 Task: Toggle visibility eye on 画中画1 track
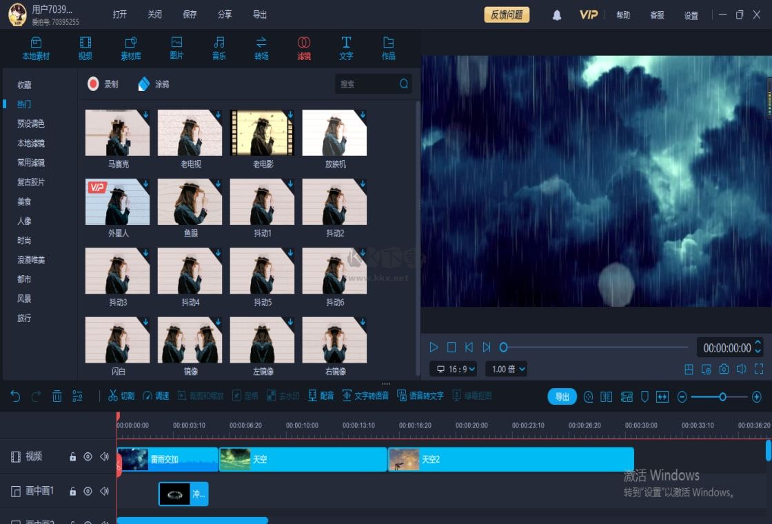pyautogui.click(x=88, y=491)
